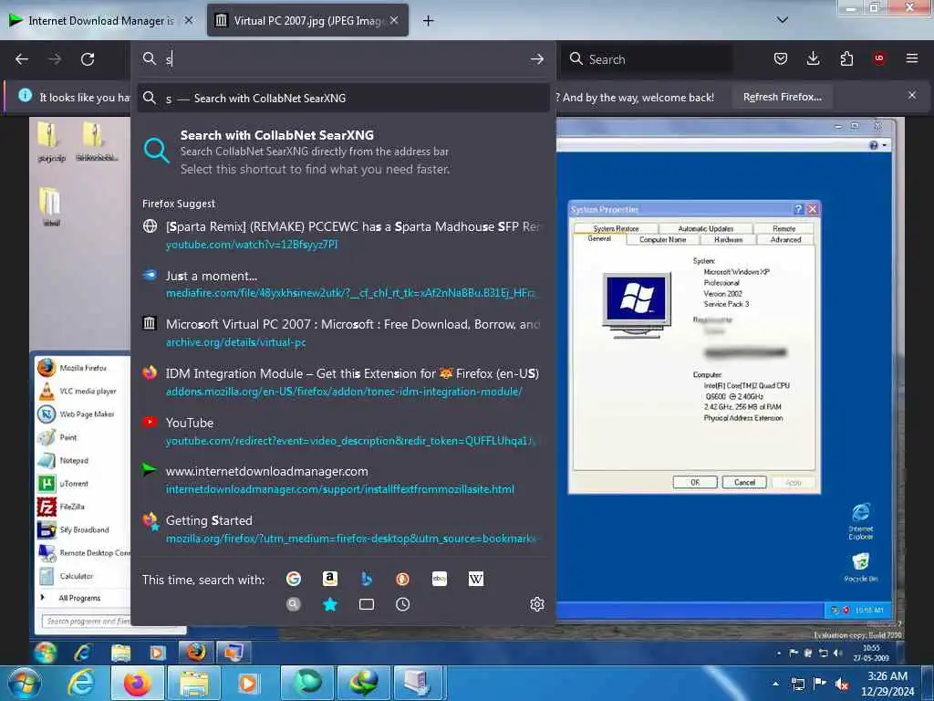Open the Getting Started mozilla.org suggestion

point(343,528)
